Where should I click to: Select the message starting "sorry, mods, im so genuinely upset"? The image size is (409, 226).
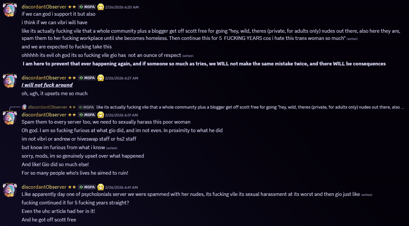click(x=83, y=156)
